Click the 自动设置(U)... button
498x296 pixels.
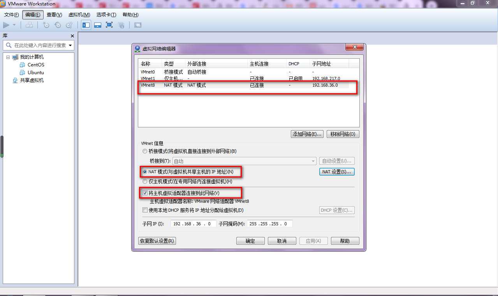337,161
